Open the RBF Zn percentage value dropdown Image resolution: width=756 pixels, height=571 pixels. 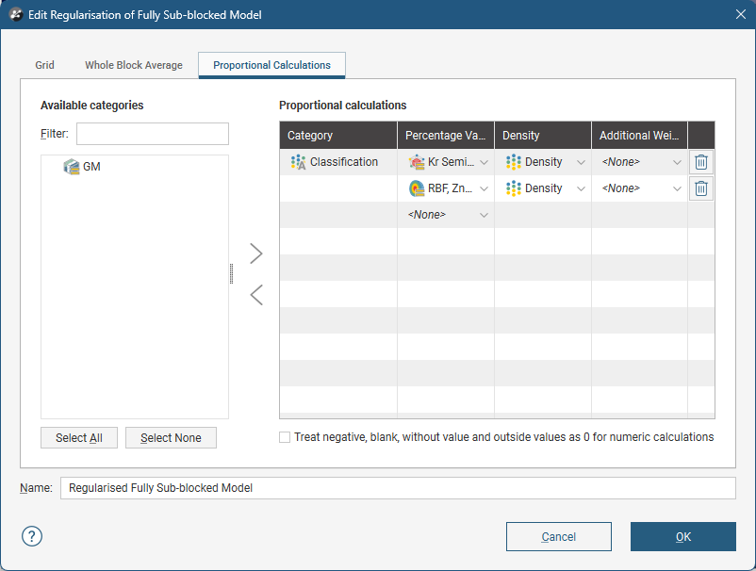point(484,188)
